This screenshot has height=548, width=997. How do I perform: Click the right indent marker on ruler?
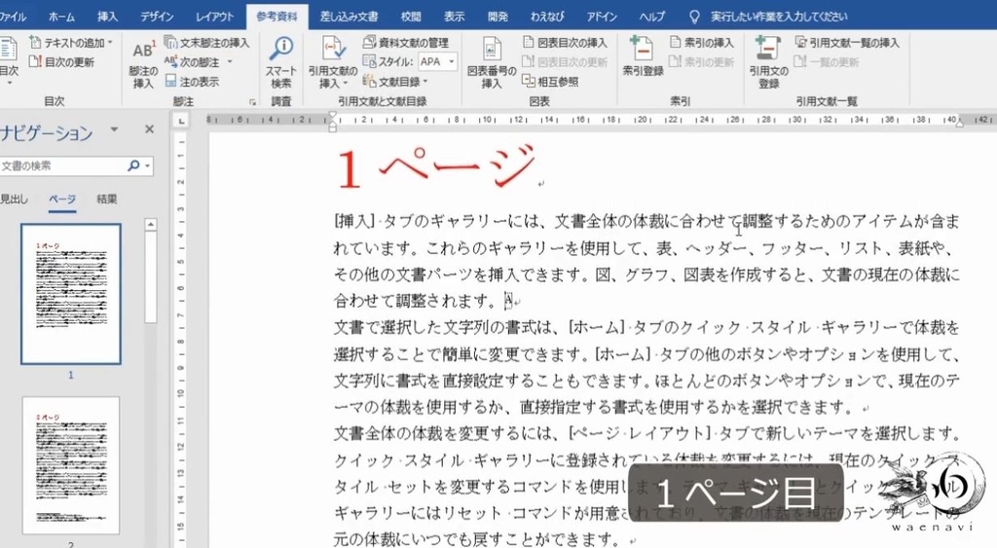pyautogui.click(x=959, y=123)
